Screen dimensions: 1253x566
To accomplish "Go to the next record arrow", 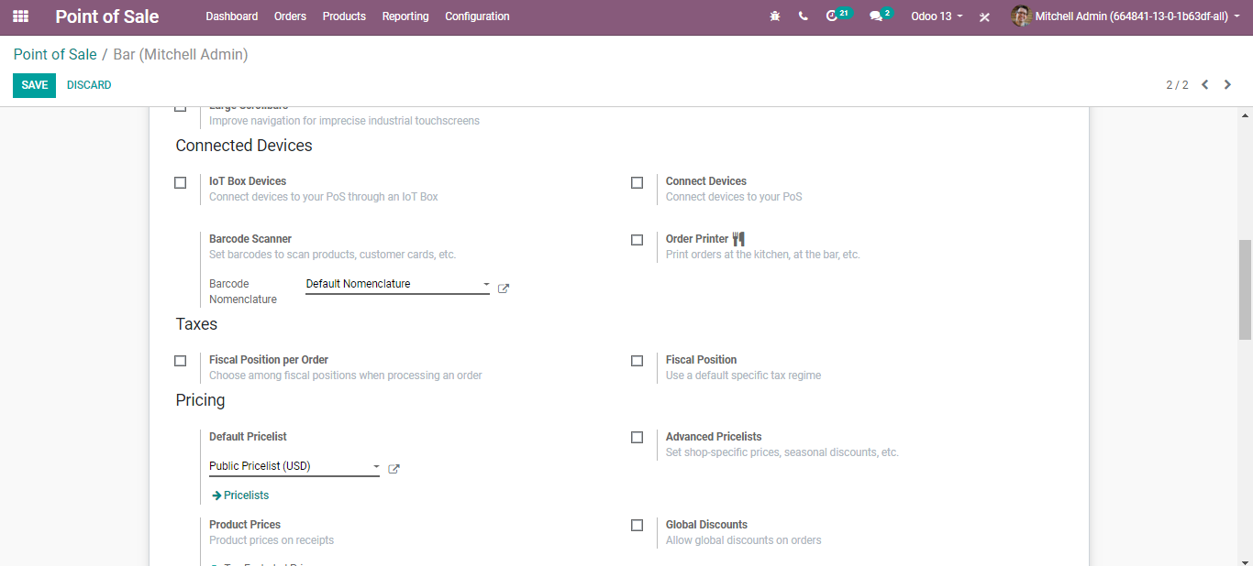I will 1227,85.
